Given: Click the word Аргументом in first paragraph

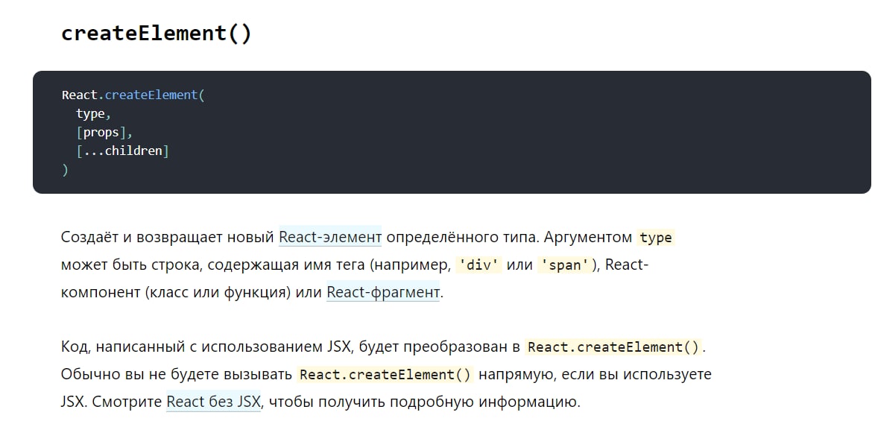Looking at the screenshot, I should click(x=587, y=238).
